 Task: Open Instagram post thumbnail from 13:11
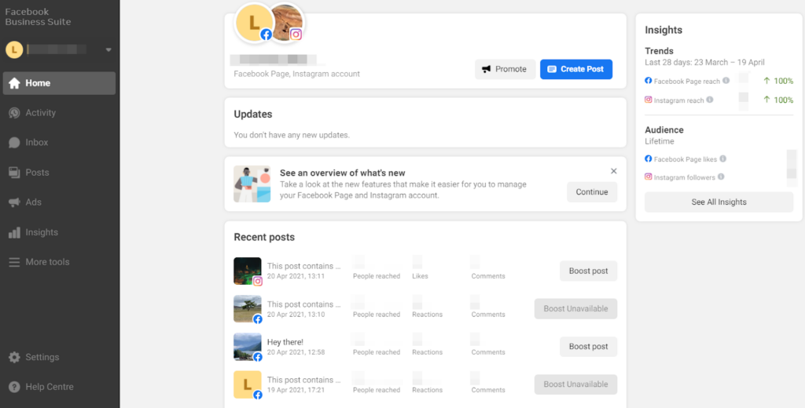tap(247, 271)
